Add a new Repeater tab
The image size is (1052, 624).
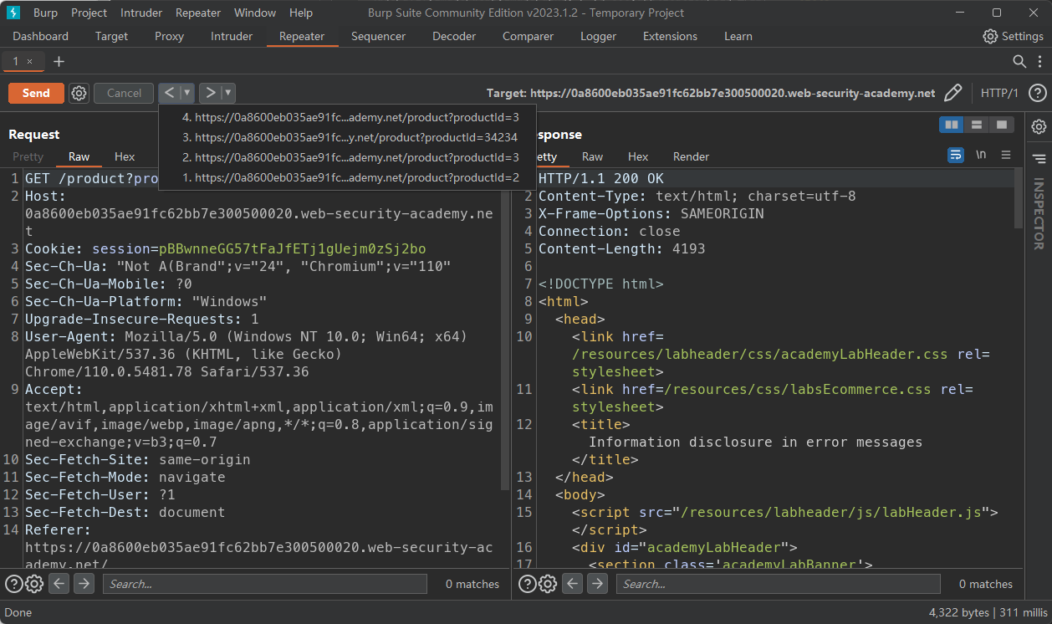[59, 62]
